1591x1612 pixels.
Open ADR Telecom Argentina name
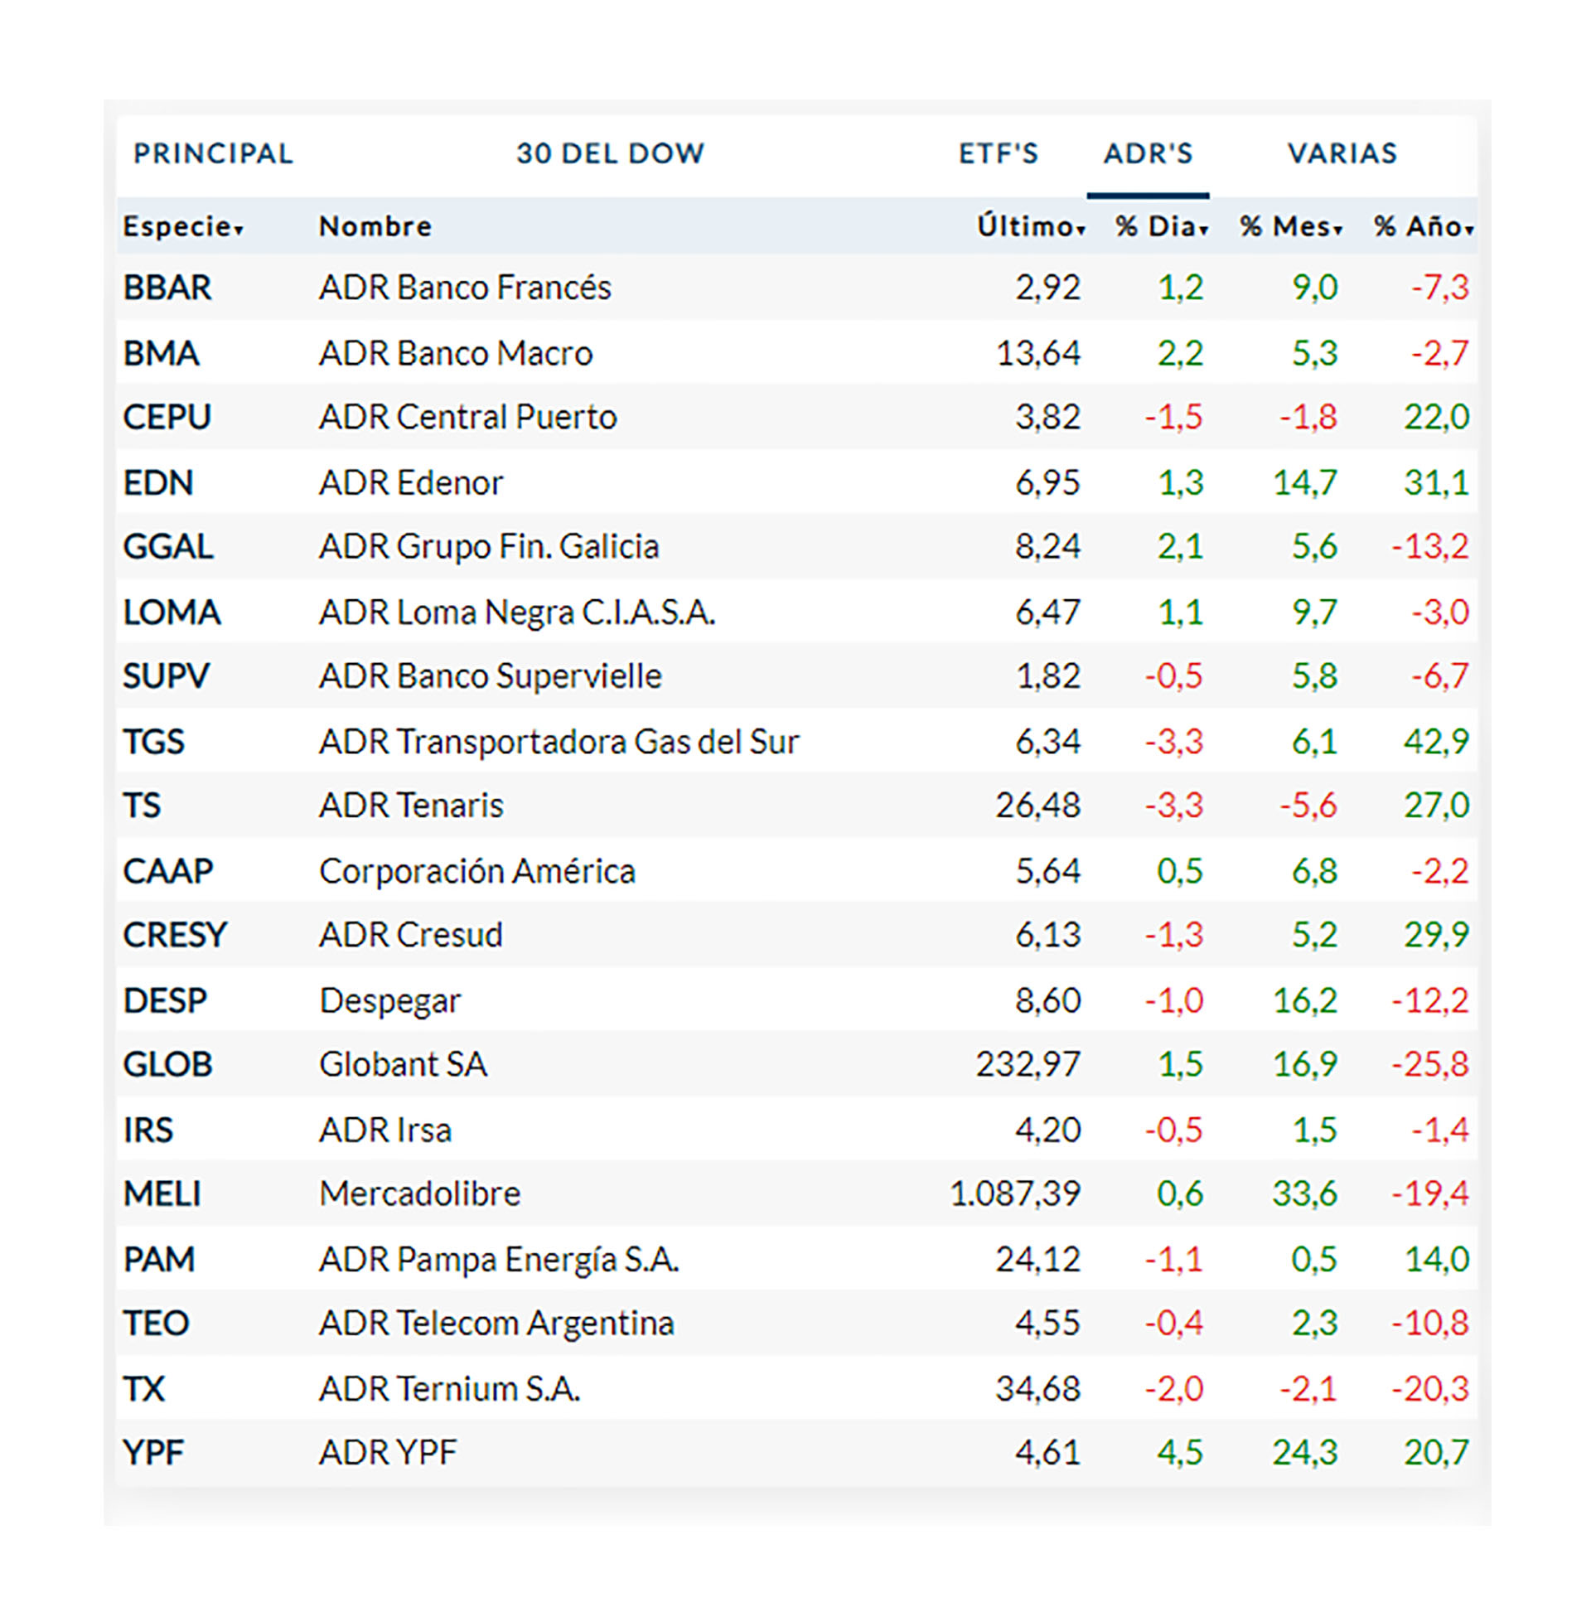[496, 1324]
